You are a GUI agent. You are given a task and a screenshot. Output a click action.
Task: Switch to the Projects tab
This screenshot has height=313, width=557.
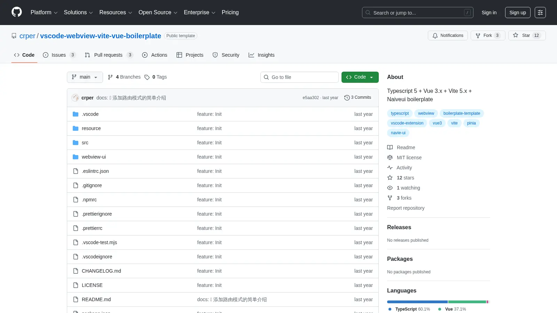(x=190, y=55)
